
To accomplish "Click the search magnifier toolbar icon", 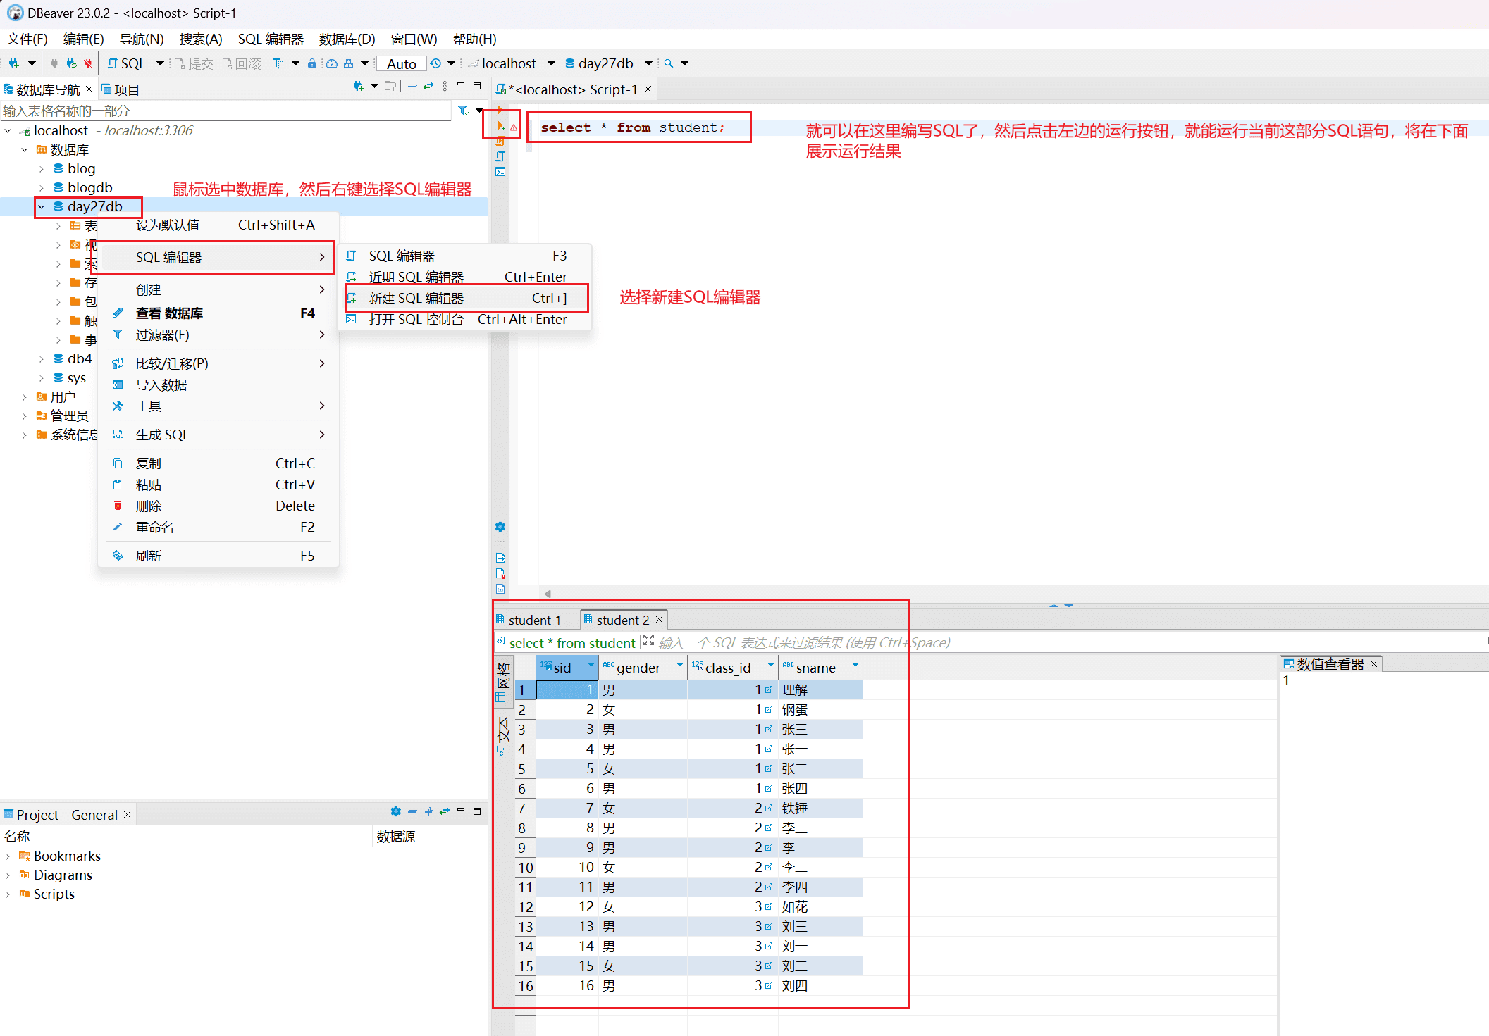I will (x=668, y=63).
